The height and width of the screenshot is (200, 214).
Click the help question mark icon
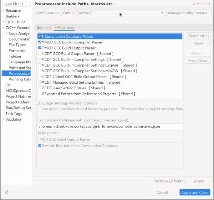[6, 192]
